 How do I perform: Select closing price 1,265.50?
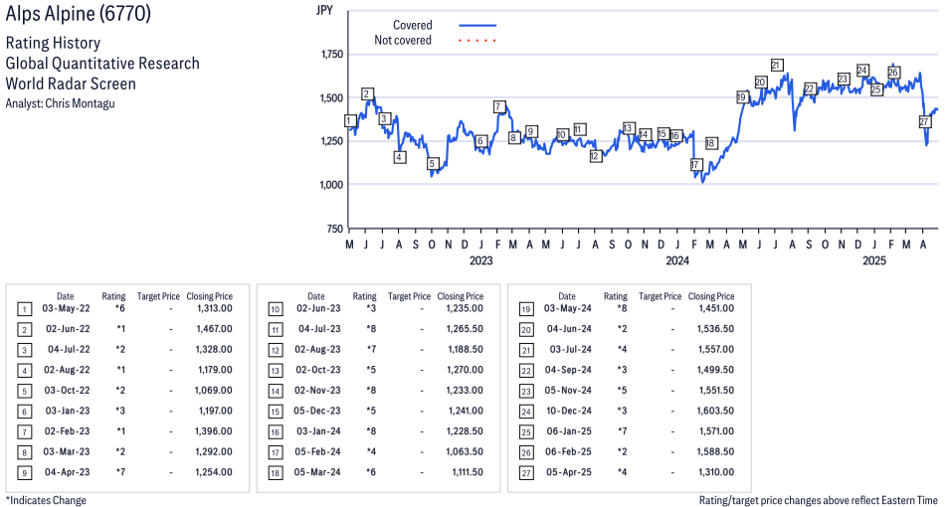click(465, 329)
